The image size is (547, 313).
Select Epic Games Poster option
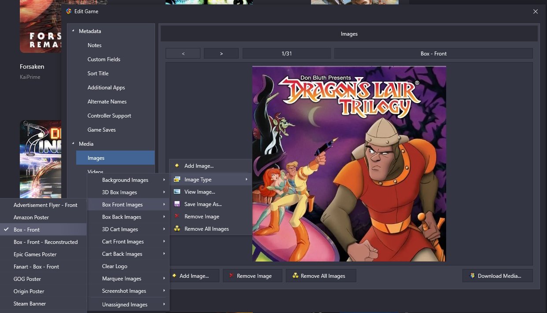tap(43, 254)
